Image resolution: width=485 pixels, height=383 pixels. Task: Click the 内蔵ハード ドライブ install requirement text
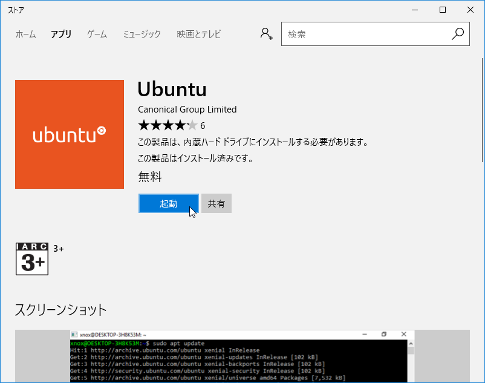253,142
